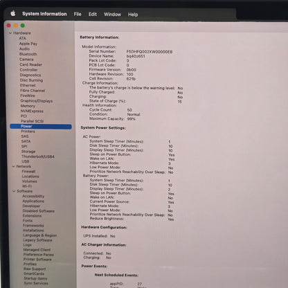This screenshot has height=288, width=288.
Task: Select Memory in the Hardware list
Action: point(28,106)
